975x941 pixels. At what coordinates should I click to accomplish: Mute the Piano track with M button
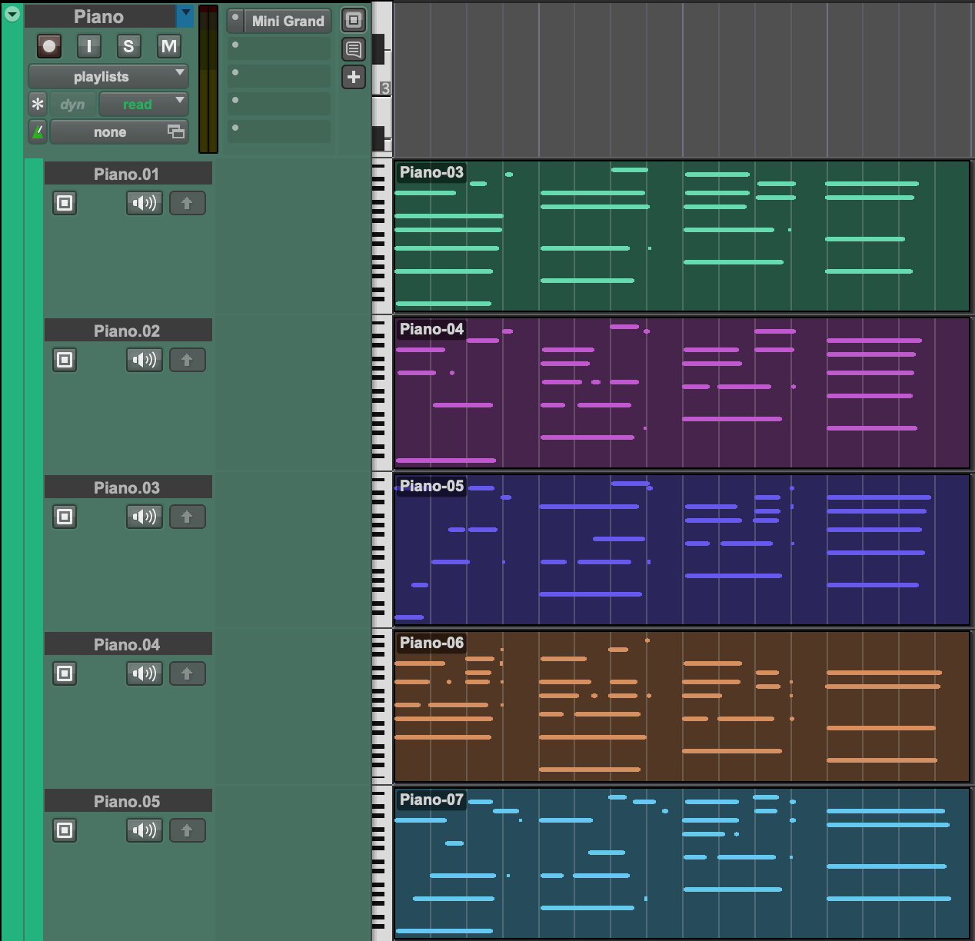tap(168, 46)
